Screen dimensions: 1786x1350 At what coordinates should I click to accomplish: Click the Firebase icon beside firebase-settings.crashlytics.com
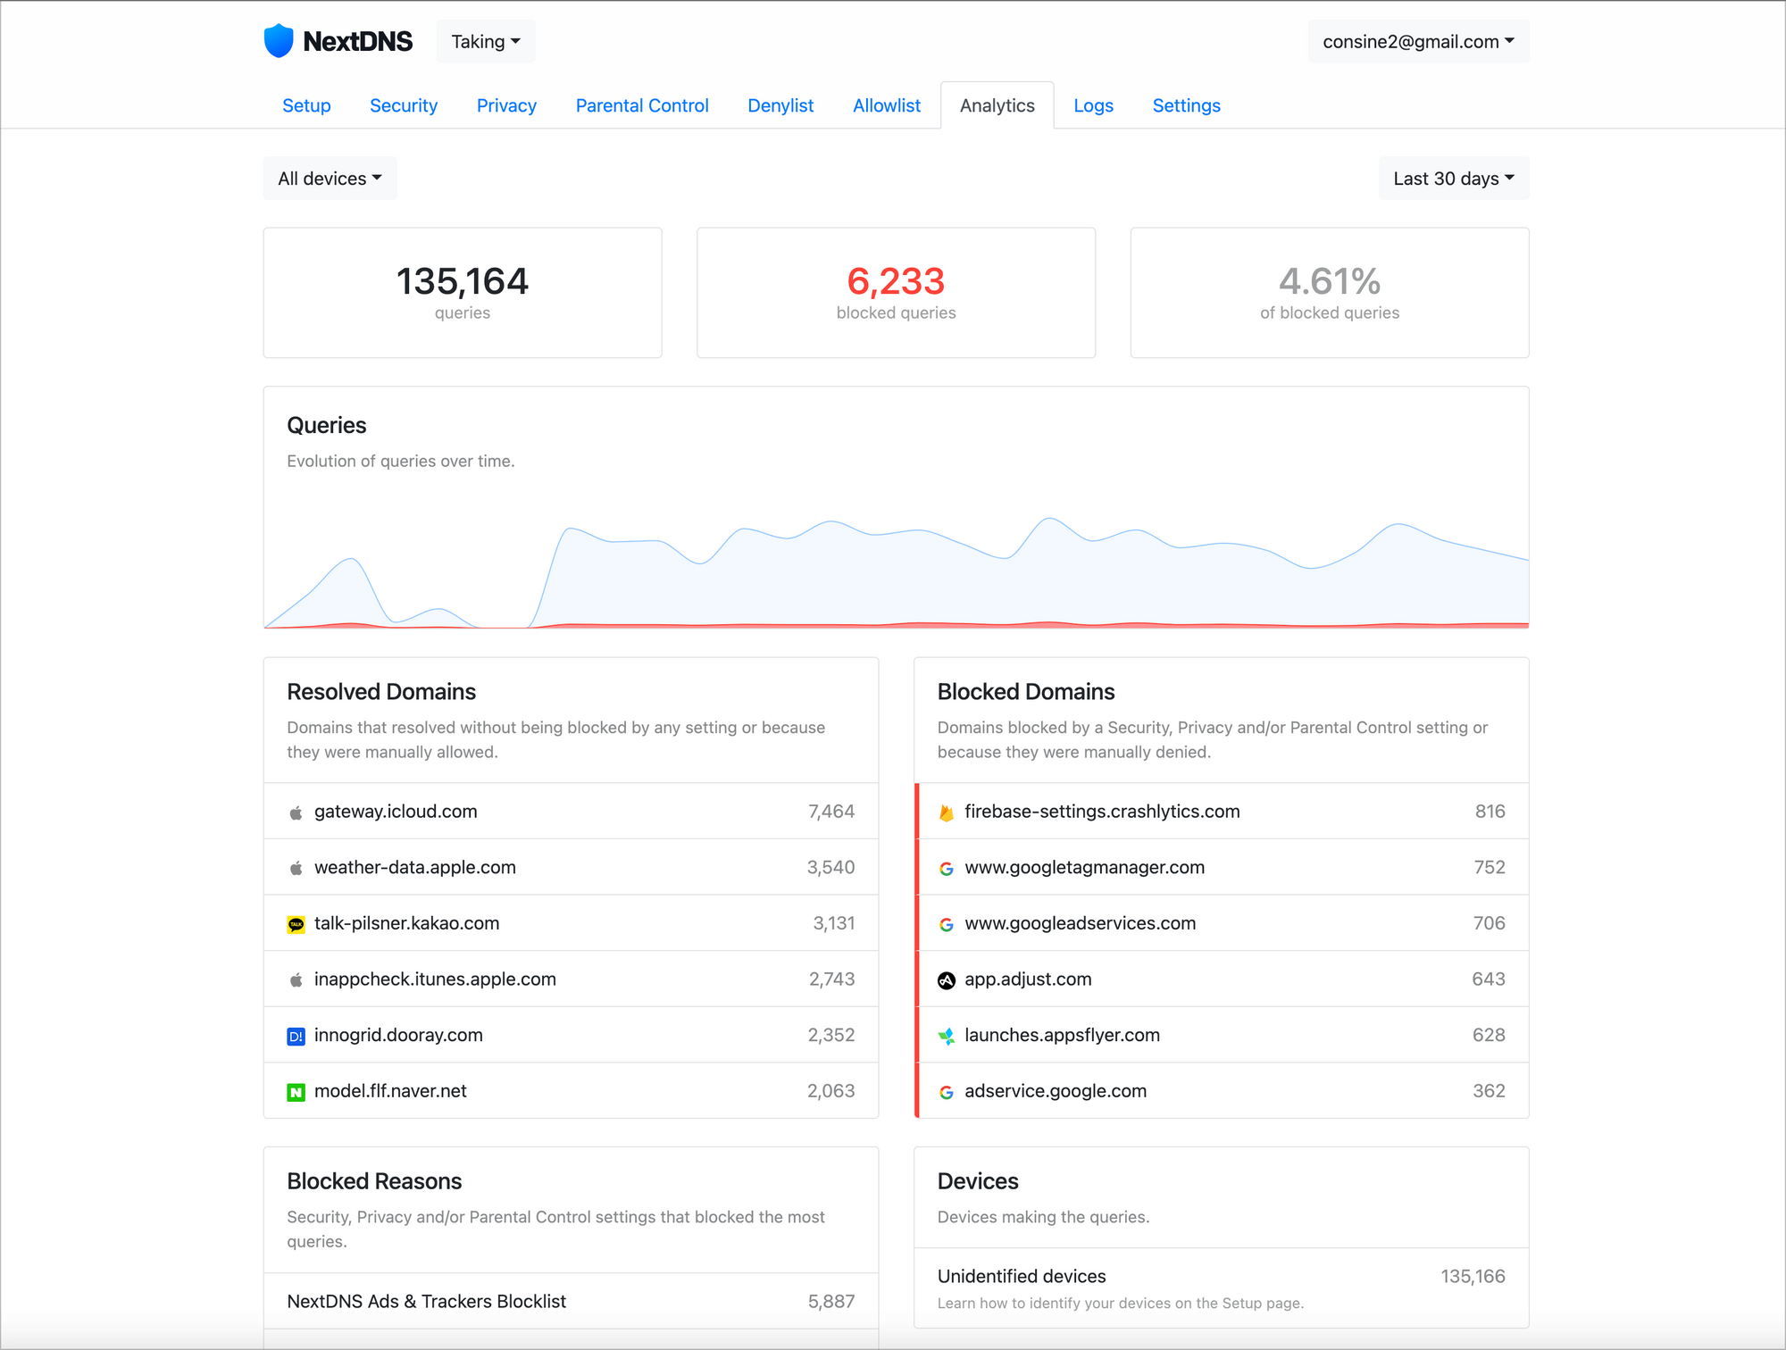pos(947,812)
